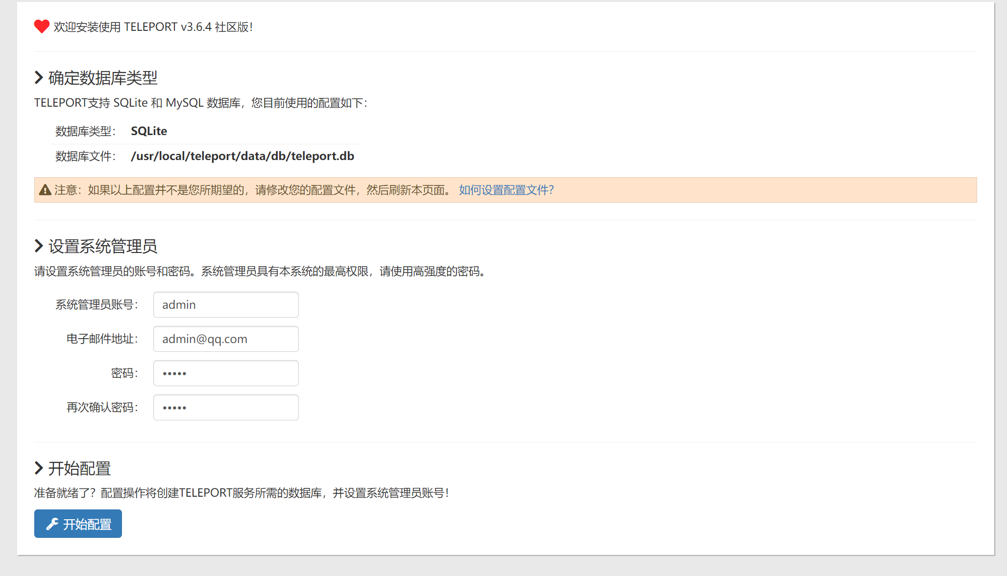
Task: Focus the 密码 password field
Action: tap(226, 373)
